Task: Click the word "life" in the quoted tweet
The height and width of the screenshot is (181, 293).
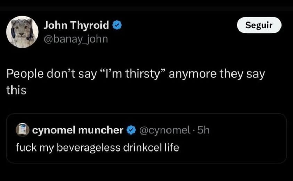Action: coord(171,147)
